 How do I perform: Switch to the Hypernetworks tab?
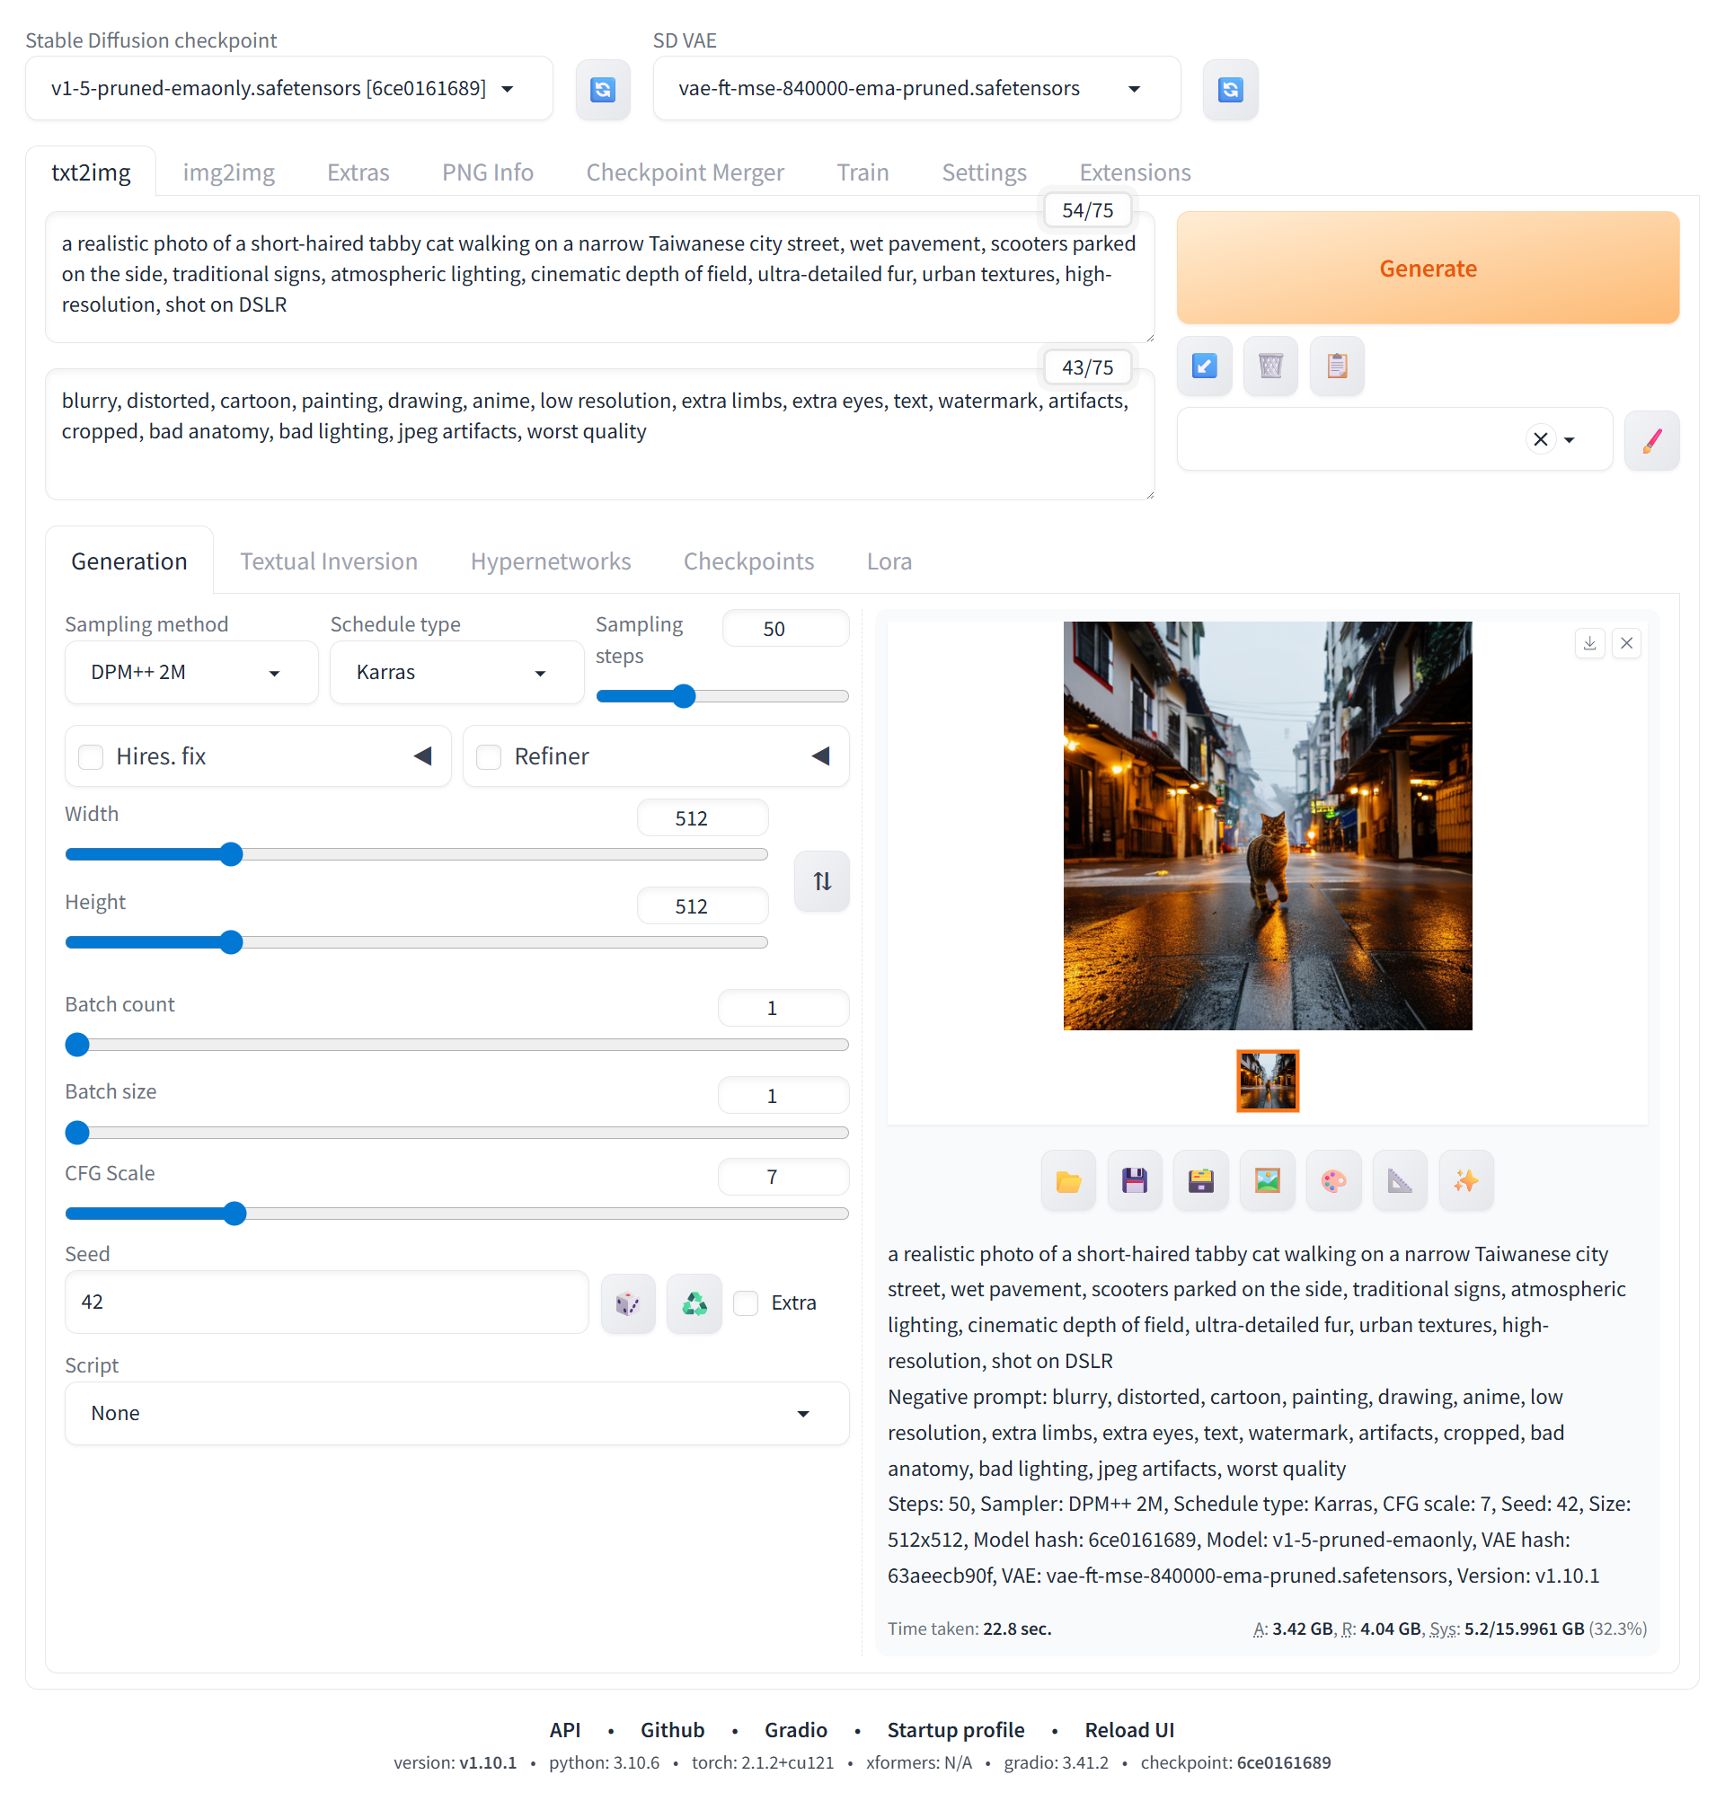coord(551,561)
